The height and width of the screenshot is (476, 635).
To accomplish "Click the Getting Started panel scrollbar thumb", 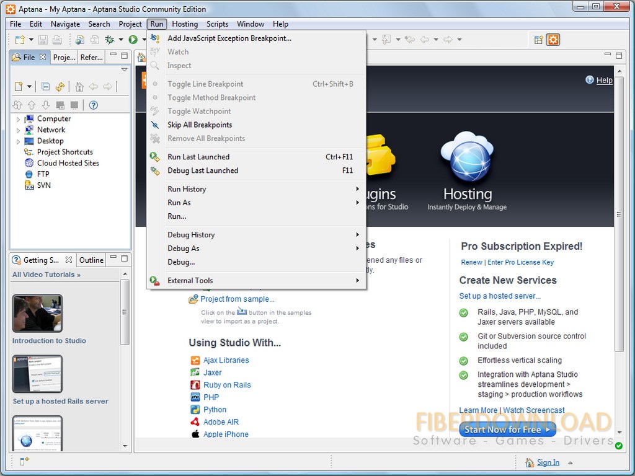I will click(125, 312).
